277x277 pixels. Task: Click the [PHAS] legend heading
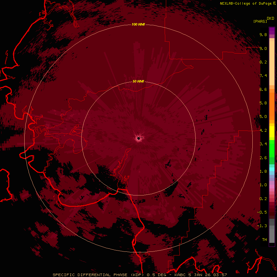[260, 21]
